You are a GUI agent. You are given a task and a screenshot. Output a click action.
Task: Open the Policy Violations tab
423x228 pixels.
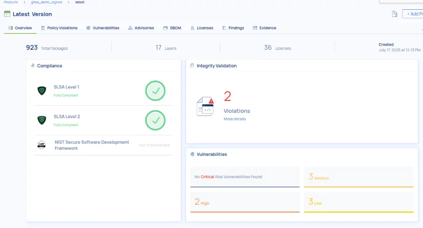[x=59, y=28]
